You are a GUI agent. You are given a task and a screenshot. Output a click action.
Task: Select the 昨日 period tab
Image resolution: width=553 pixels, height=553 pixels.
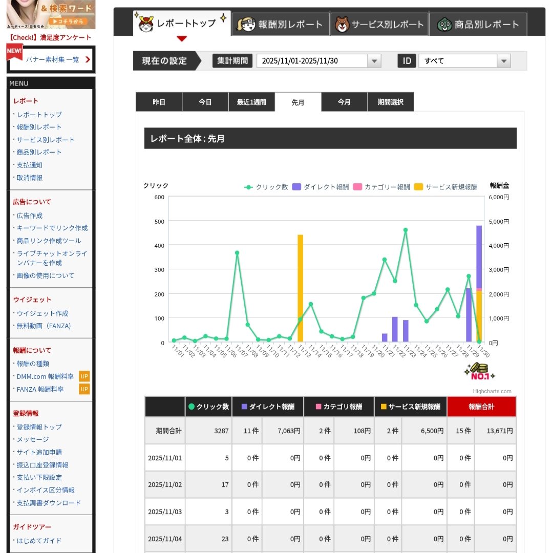point(159,102)
